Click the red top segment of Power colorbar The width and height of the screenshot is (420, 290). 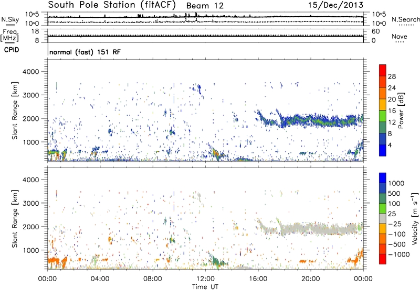click(x=383, y=70)
